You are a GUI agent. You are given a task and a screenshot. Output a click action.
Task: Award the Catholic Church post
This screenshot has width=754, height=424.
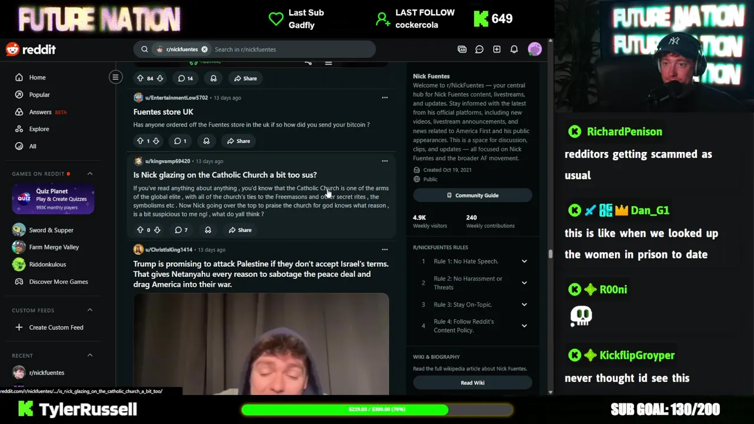coord(208,230)
